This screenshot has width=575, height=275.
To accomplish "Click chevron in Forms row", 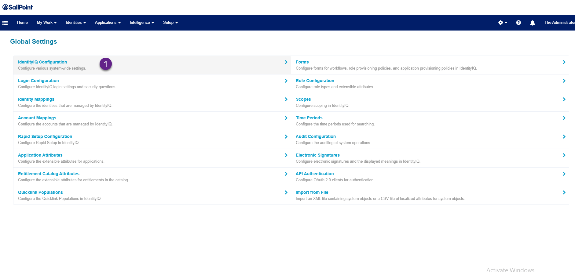I will pos(564,62).
